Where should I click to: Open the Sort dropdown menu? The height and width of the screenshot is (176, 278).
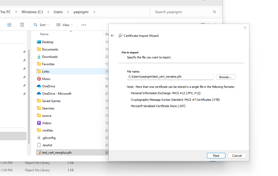tap(41, 25)
